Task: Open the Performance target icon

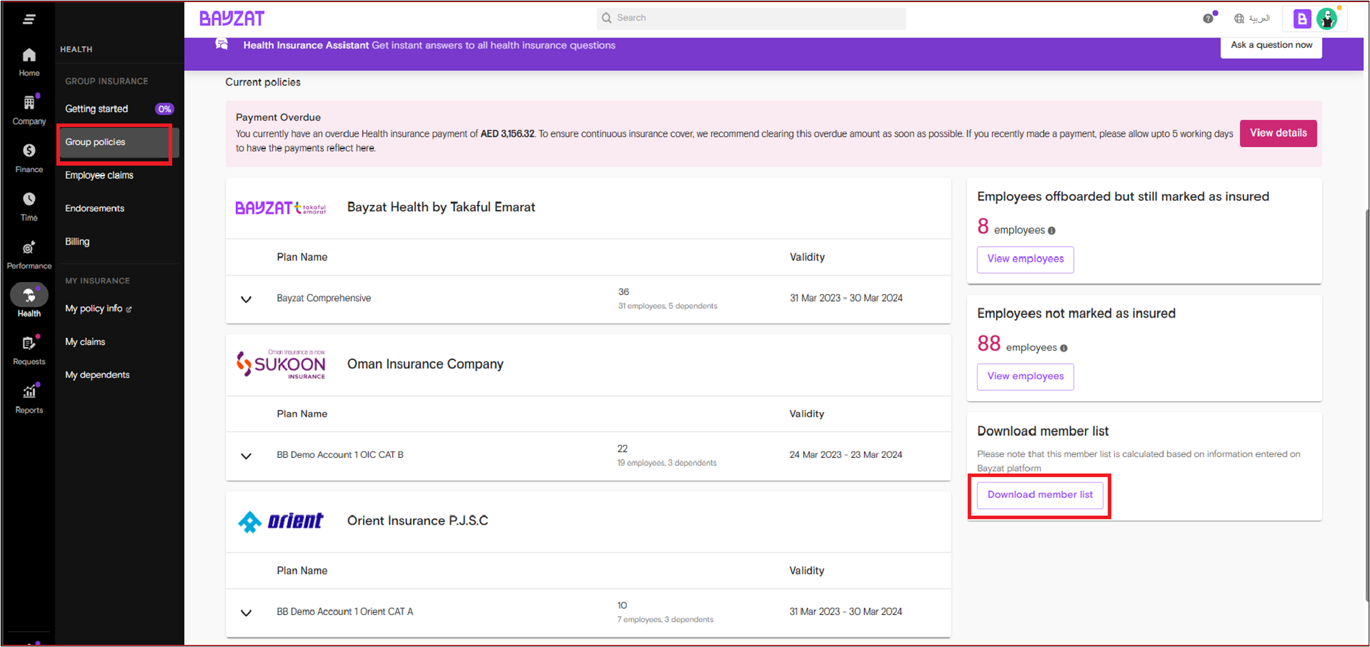Action: tap(29, 247)
